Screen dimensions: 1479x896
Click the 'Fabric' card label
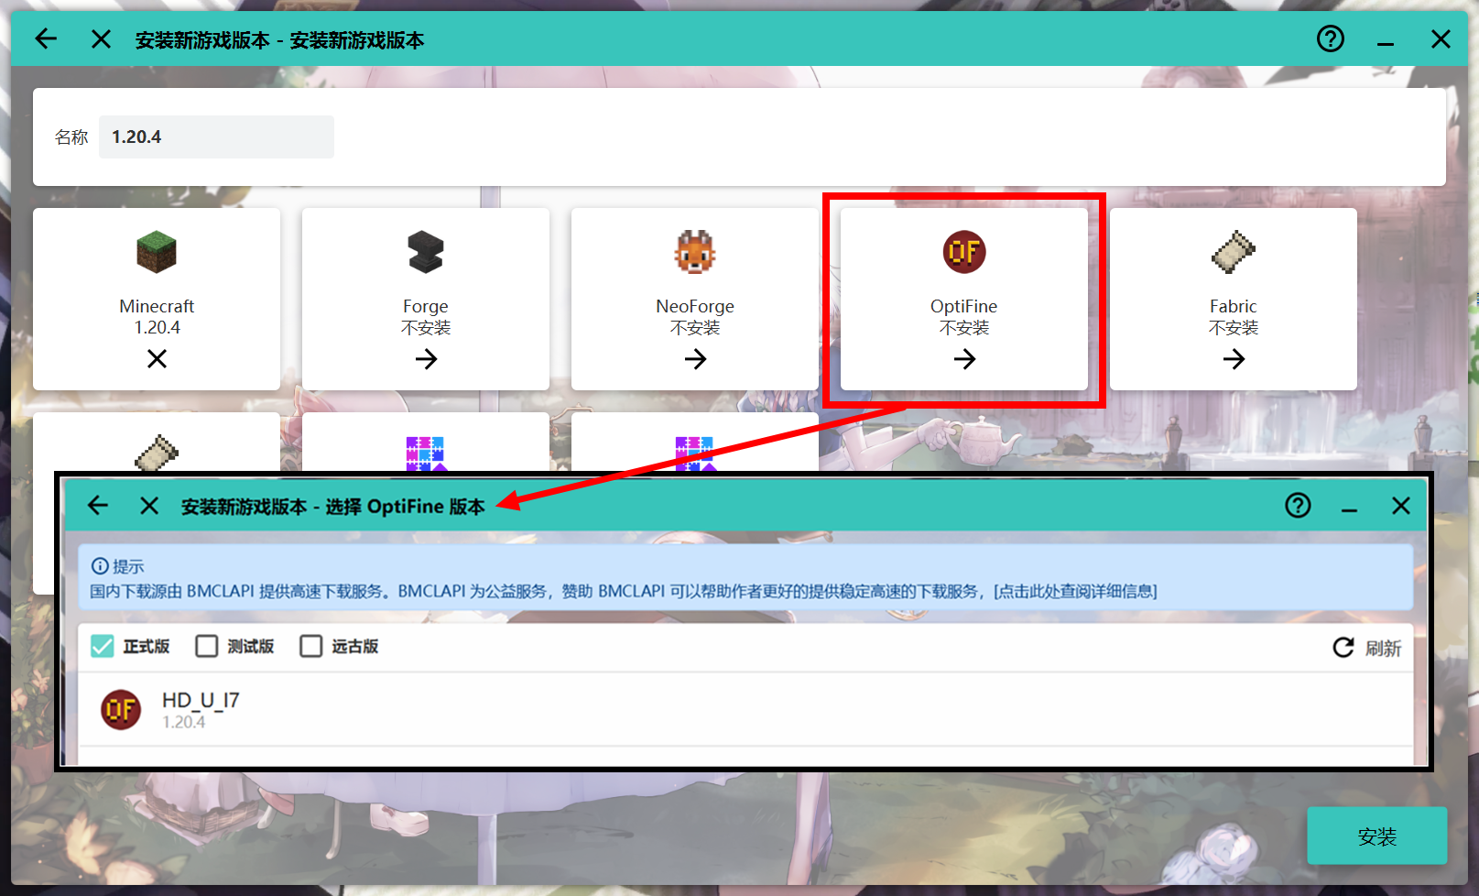[x=1234, y=306]
